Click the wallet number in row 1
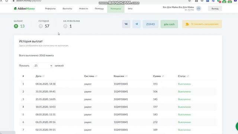This screenshot has height=134, width=238. tap(121, 84)
